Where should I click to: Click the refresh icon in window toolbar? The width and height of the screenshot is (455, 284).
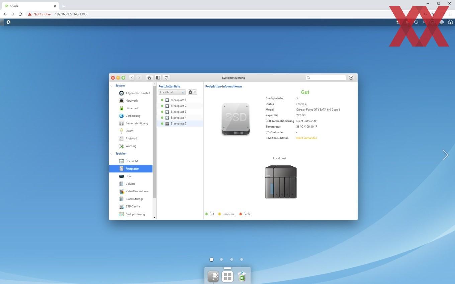click(166, 78)
